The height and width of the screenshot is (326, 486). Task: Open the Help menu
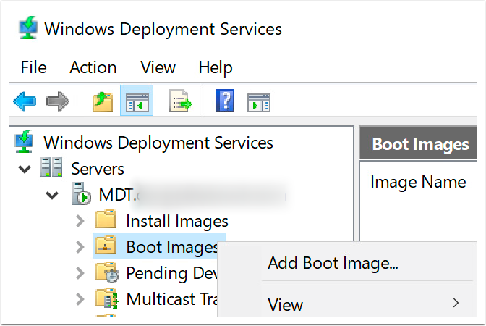tap(216, 67)
